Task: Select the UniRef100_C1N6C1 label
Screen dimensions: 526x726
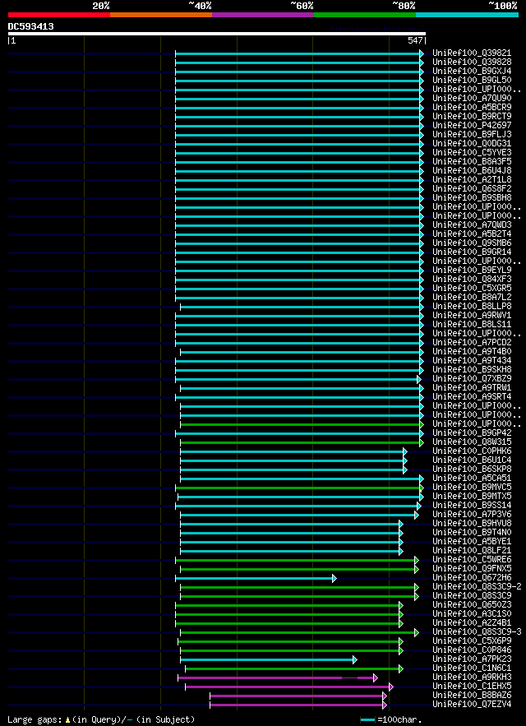Action: tap(472, 668)
